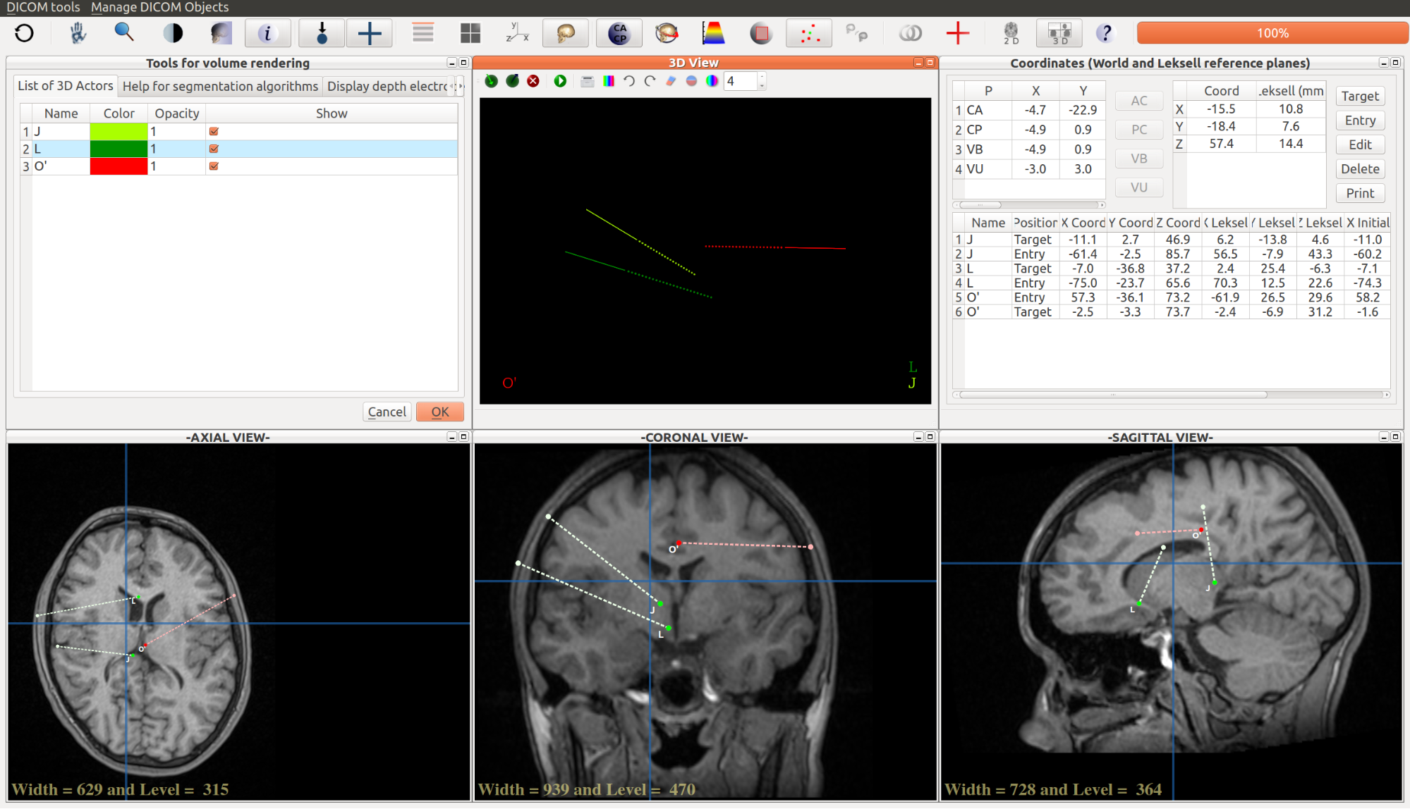Image resolution: width=1410 pixels, height=809 pixels.
Task: Switch to the 2D brain view icon
Action: coord(1011,33)
